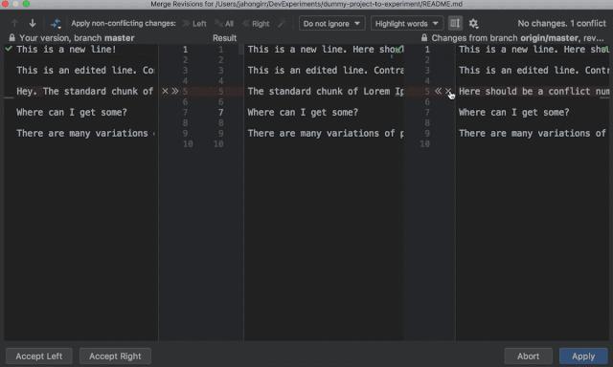613x367 pixels.
Task: Go to next difference with down arrow
Action: pos(33,23)
